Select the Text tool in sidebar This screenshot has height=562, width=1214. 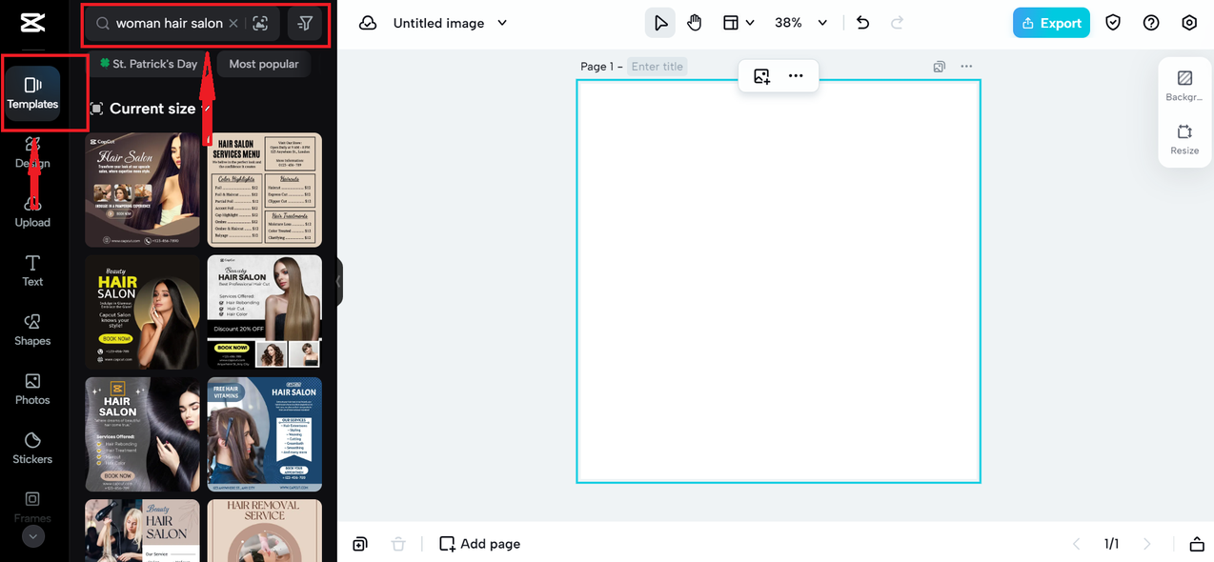click(x=32, y=271)
